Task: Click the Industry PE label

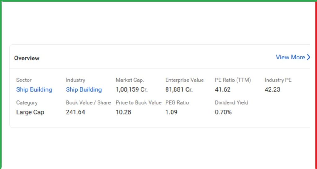Action: point(278,80)
